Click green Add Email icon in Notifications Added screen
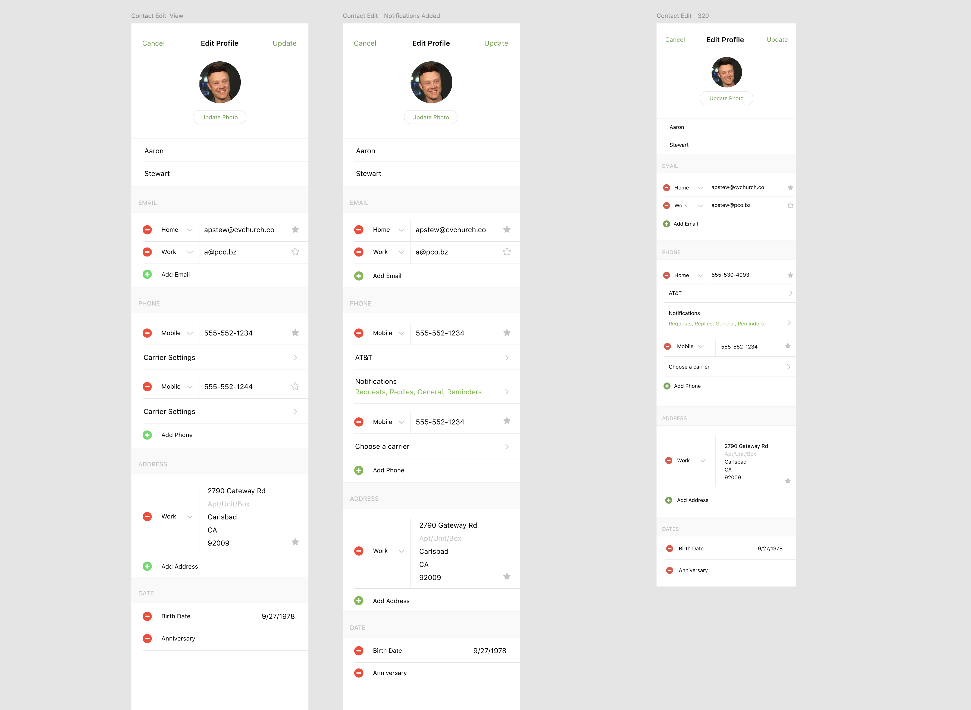The image size is (971, 710). [359, 276]
